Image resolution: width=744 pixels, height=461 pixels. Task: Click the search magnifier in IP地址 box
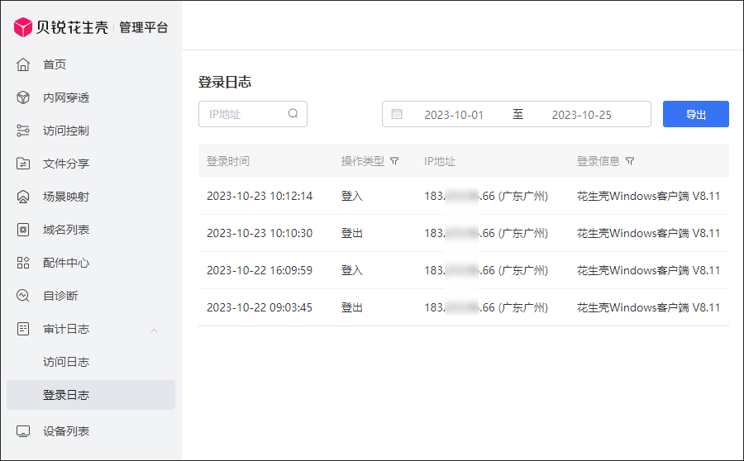coord(293,114)
